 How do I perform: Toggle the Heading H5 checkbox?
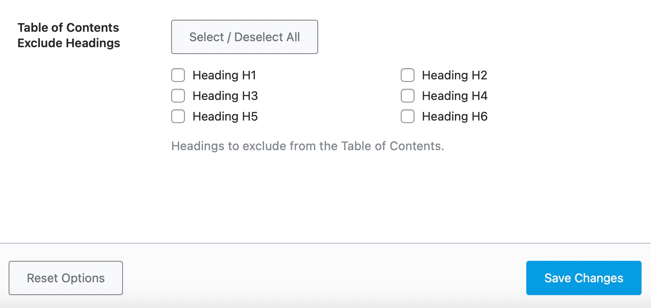point(178,116)
